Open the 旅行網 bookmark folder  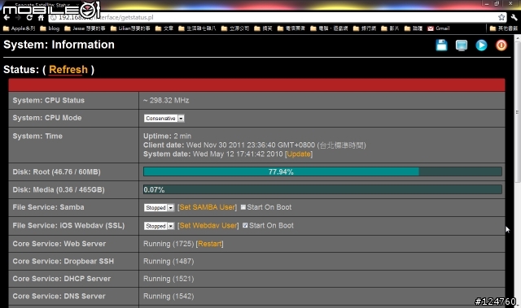[364, 28]
